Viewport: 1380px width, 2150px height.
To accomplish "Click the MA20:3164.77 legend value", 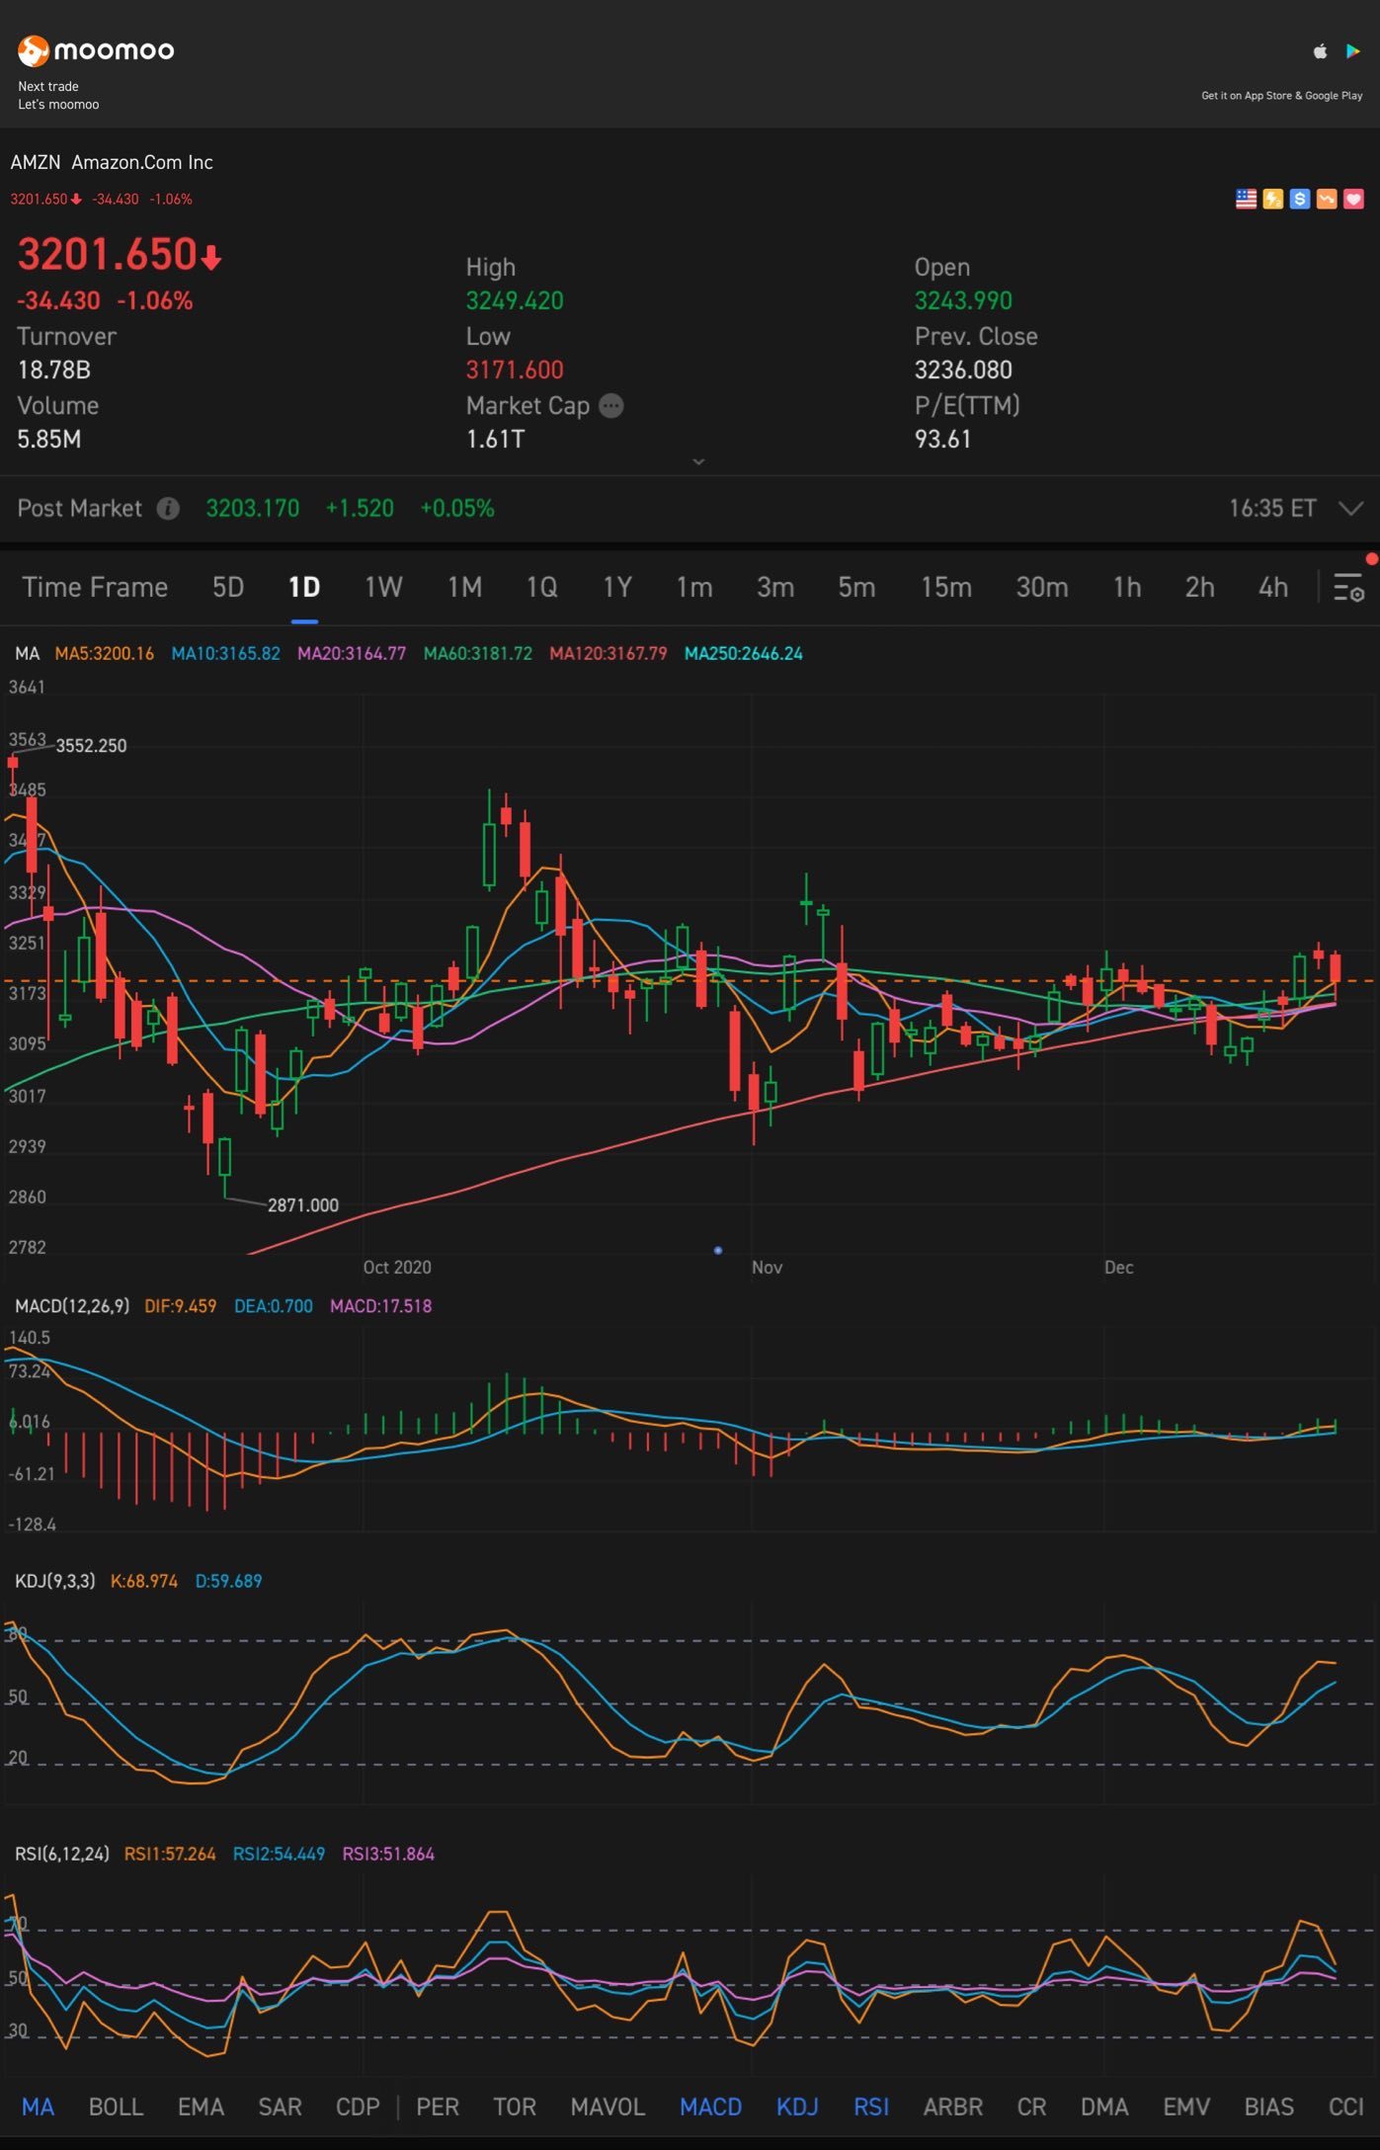I will (x=352, y=653).
